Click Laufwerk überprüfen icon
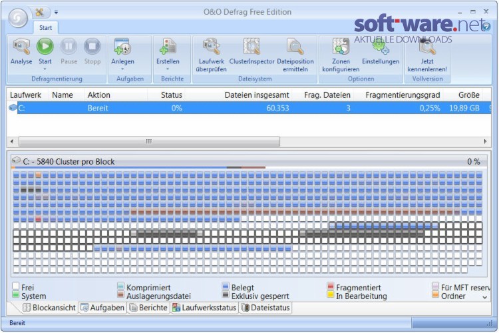The height and width of the screenshot is (333, 499). coord(212,47)
